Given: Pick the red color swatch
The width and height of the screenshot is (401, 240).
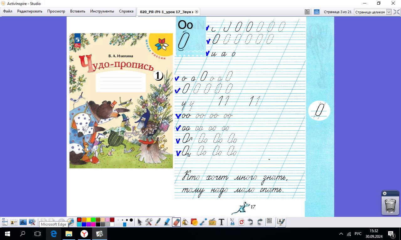Looking at the screenshot, I should 80,220.
